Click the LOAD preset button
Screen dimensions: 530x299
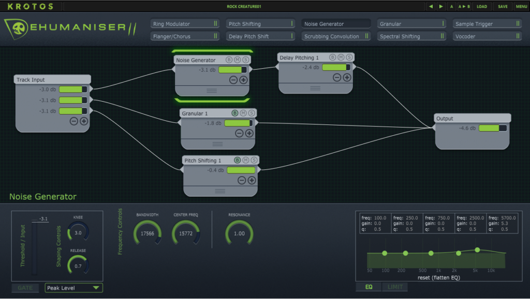[482, 7]
